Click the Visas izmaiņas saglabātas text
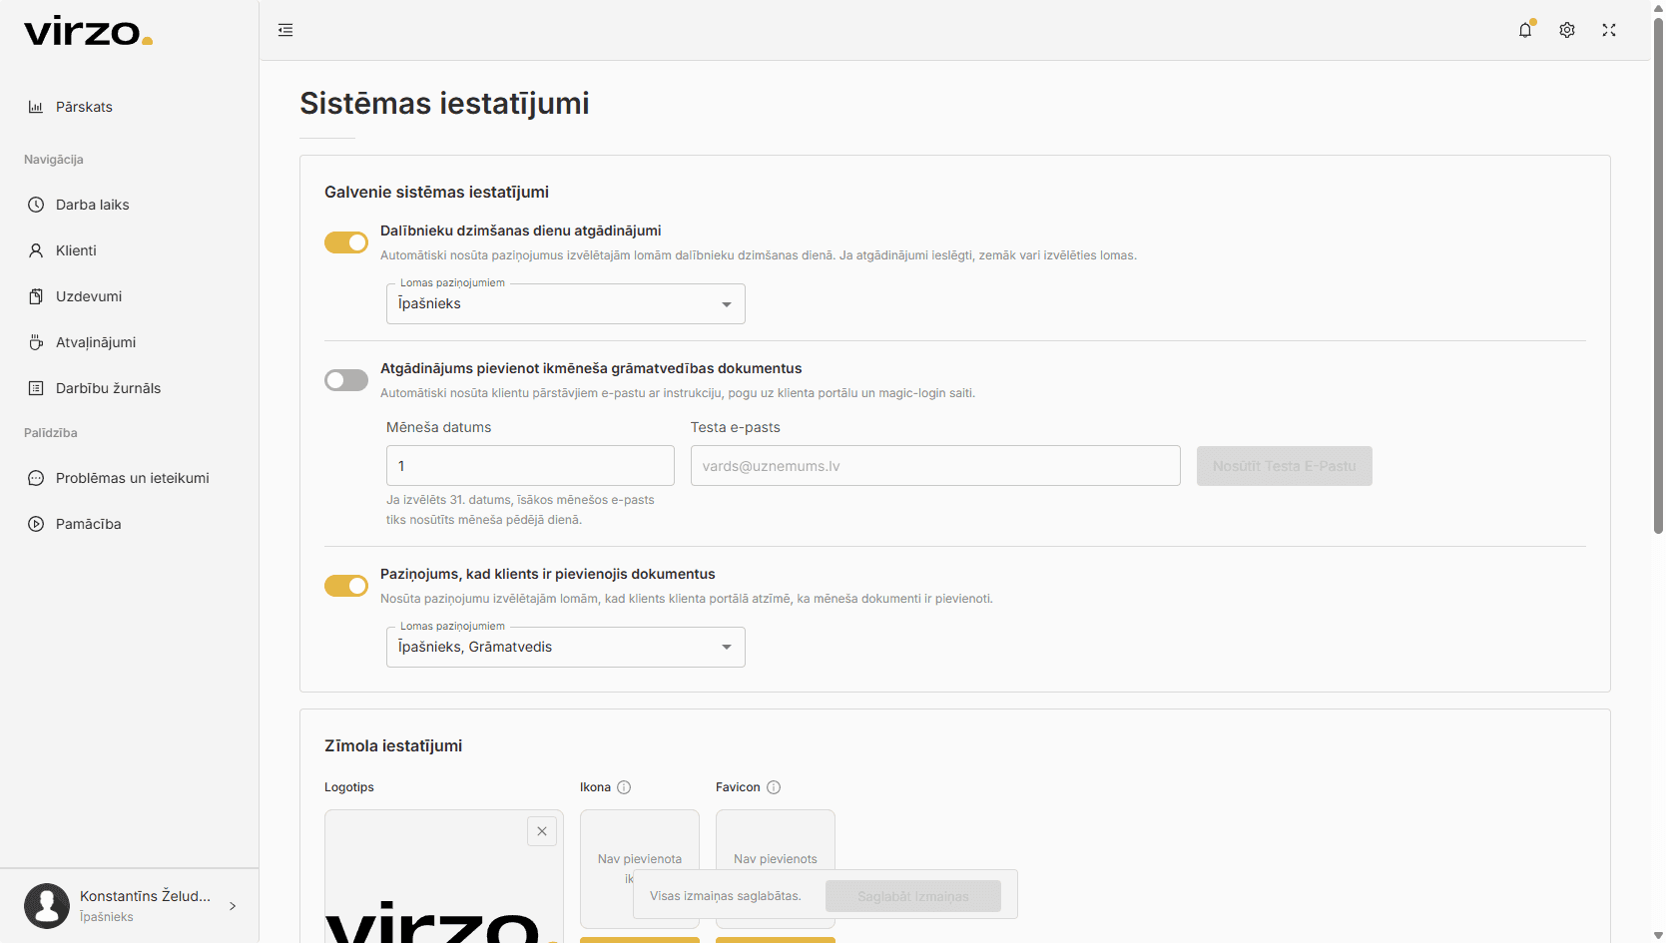 pos(726,896)
